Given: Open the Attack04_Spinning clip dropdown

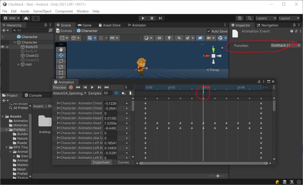Looking at the screenshot, I should click(85, 93).
